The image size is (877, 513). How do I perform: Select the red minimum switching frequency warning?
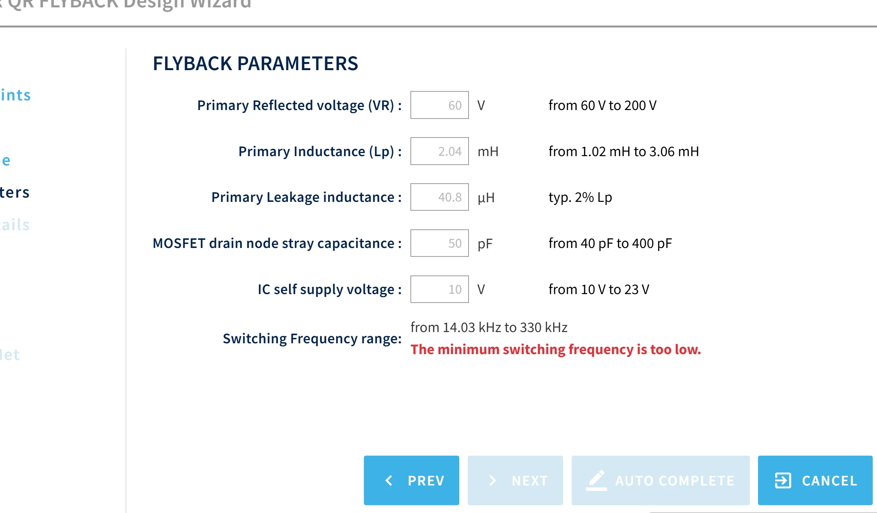556,349
